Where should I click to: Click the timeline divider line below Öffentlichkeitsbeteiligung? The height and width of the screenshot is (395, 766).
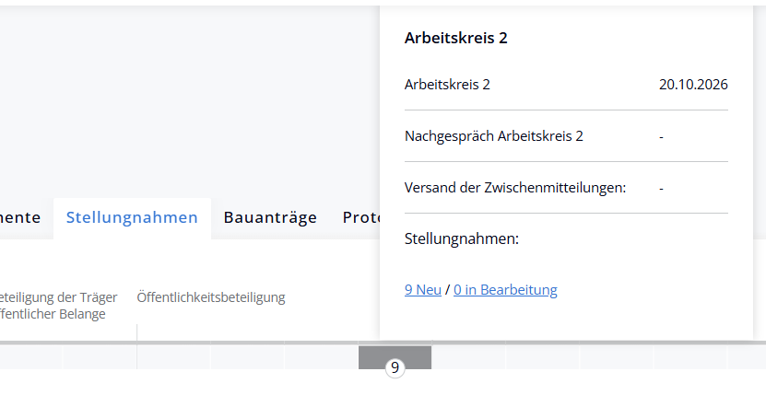[137, 333]
